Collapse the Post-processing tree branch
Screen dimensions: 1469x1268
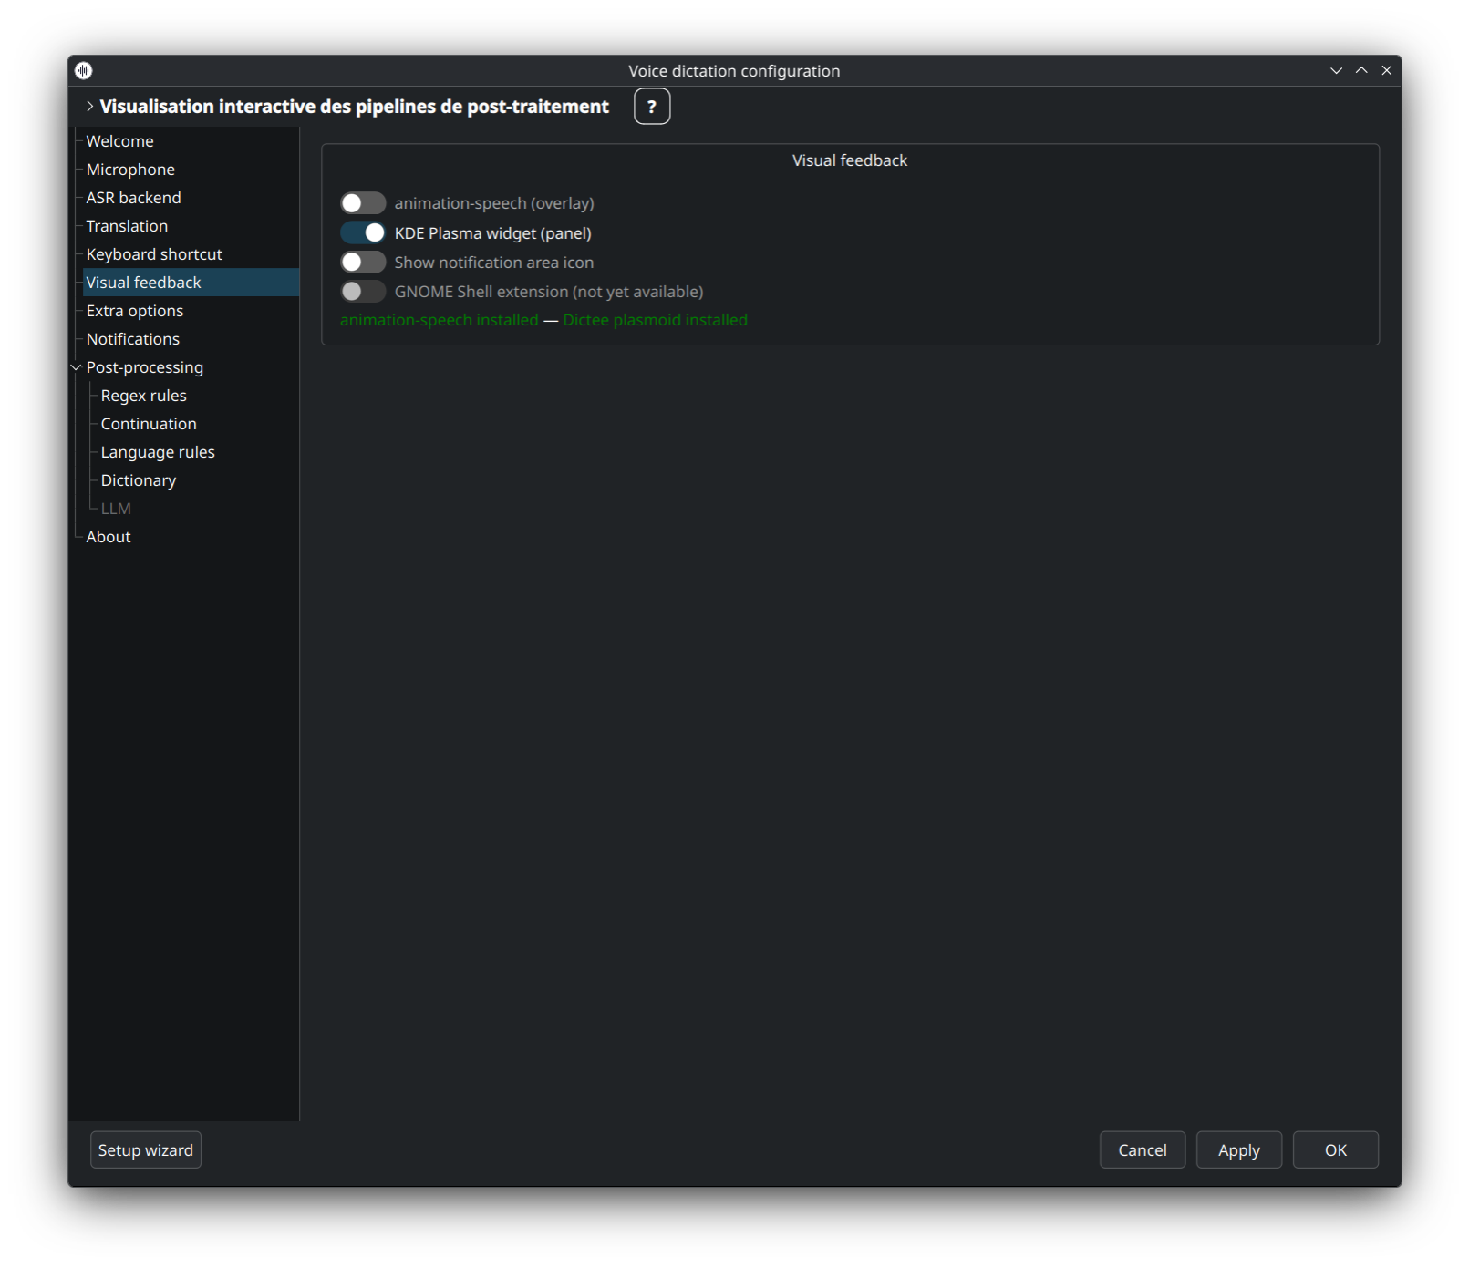(77, 367)
